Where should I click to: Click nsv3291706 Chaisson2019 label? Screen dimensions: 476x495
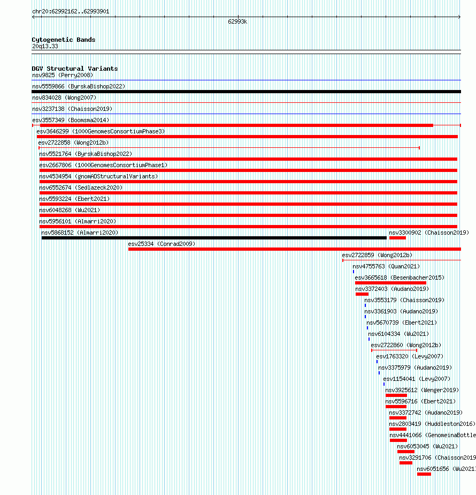coord(437,457)
